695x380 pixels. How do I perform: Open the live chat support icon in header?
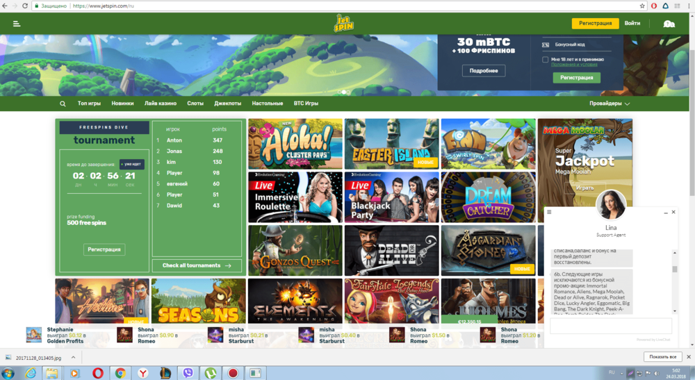(x=669, y=24)
